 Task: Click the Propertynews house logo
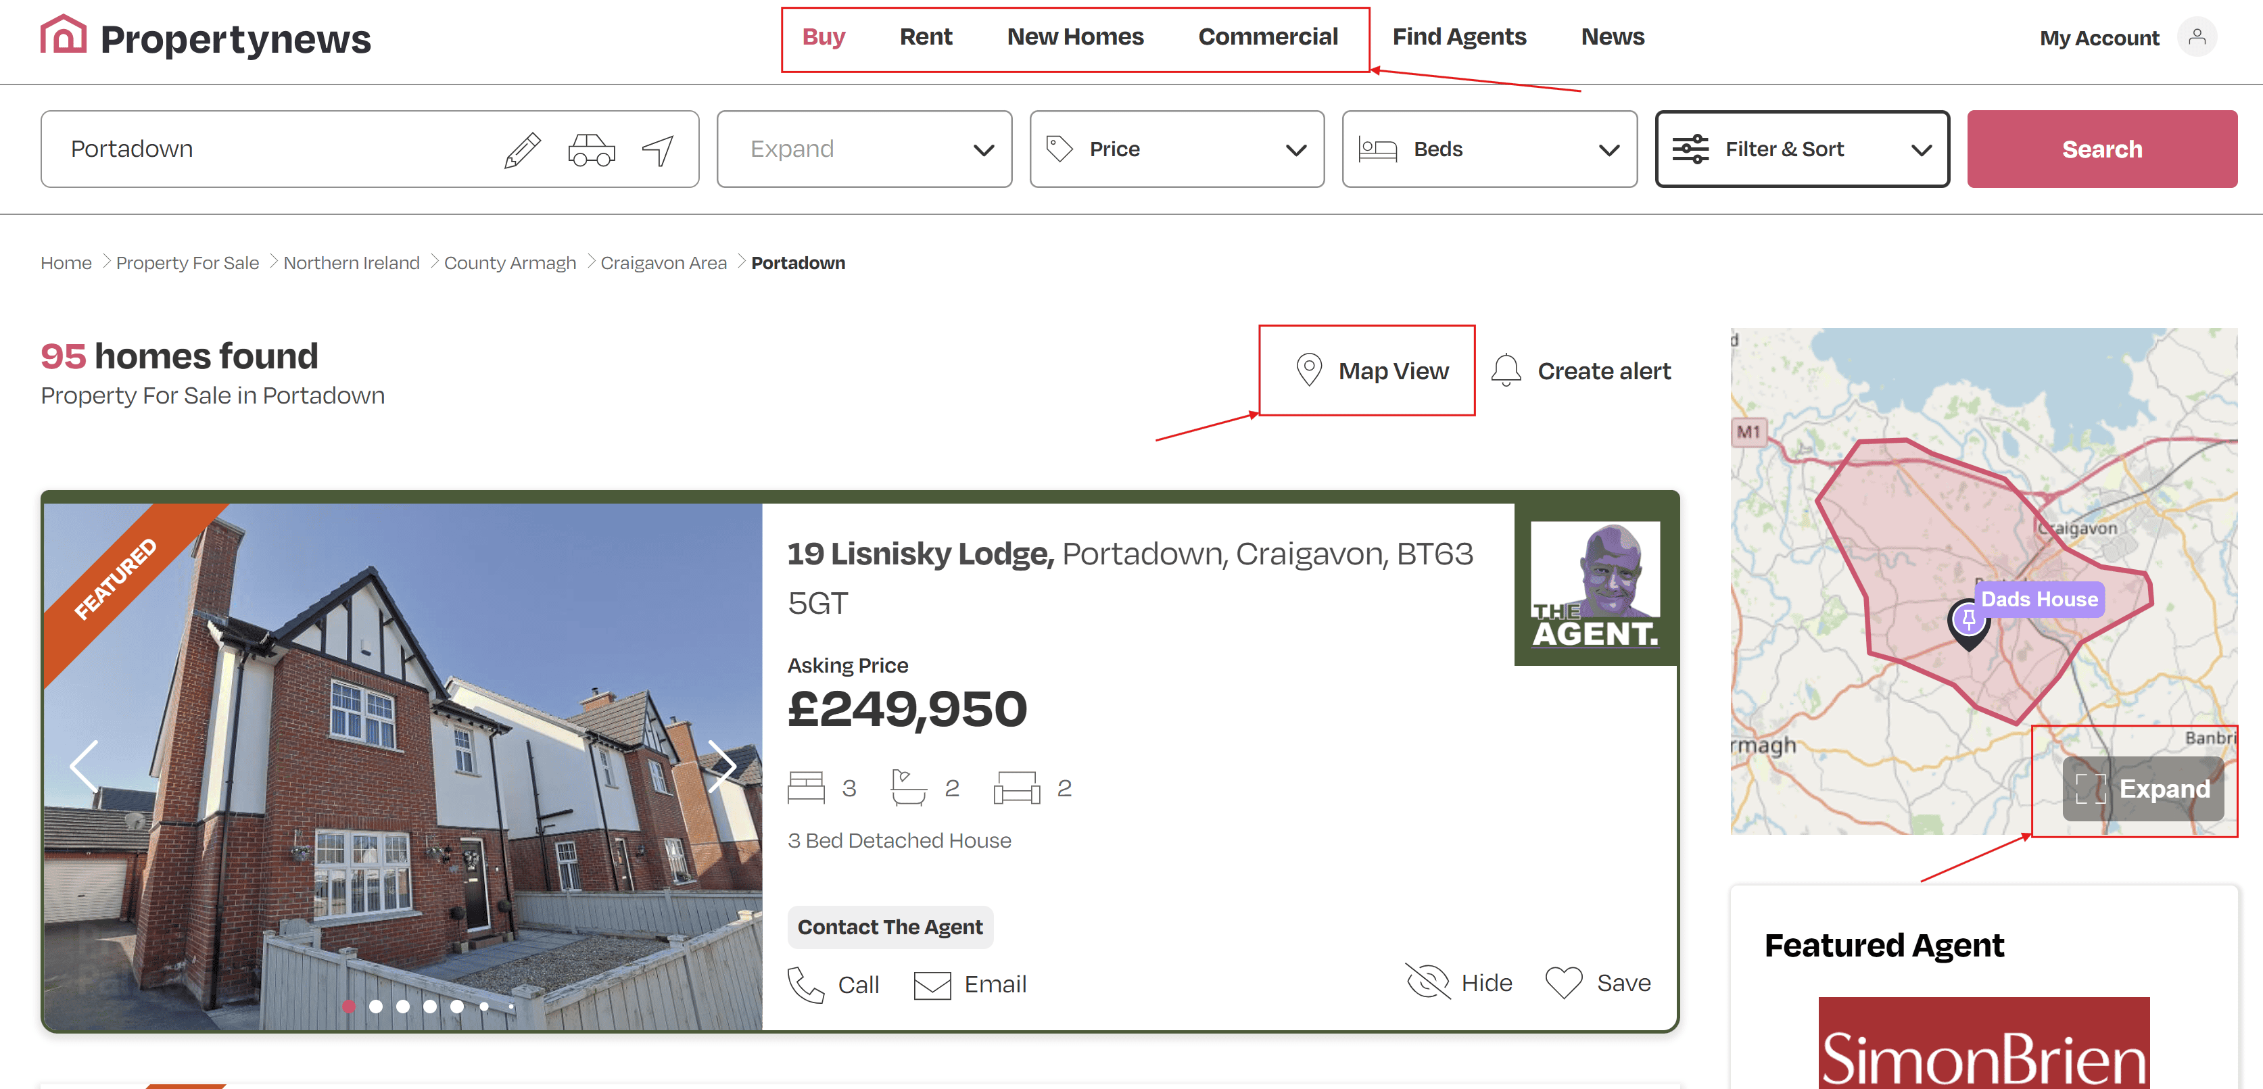(64, 35)
